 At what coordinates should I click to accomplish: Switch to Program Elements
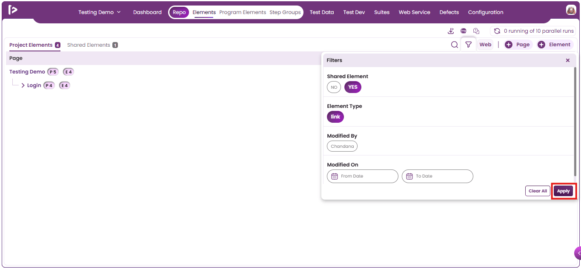coord(243,12)
